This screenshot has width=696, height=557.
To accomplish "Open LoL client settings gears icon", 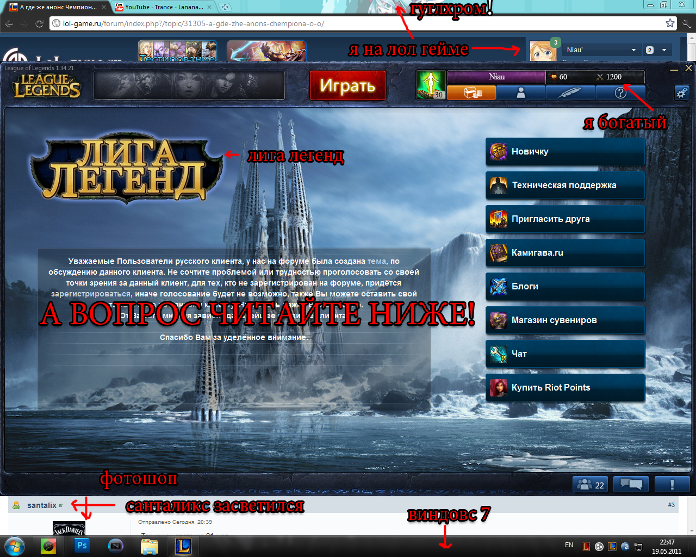I will click(x=682, y=92).
